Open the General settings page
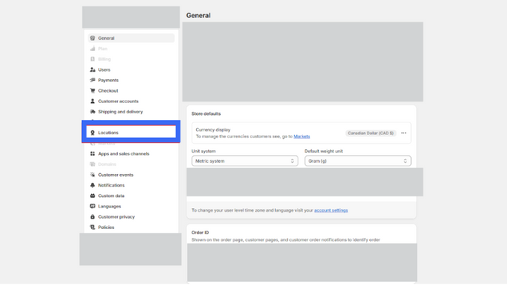Image resolution: width=507 pixels, height=285 pixels. click(131, 38)
